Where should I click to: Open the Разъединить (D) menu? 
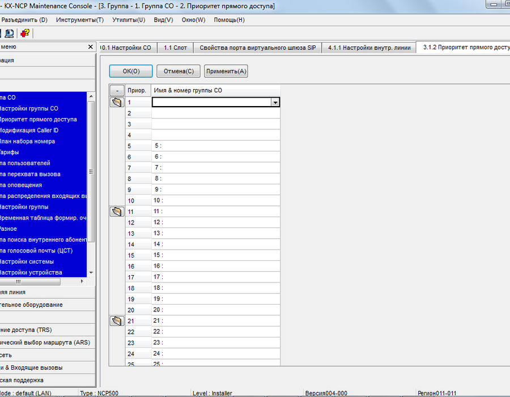coord(24,20)
